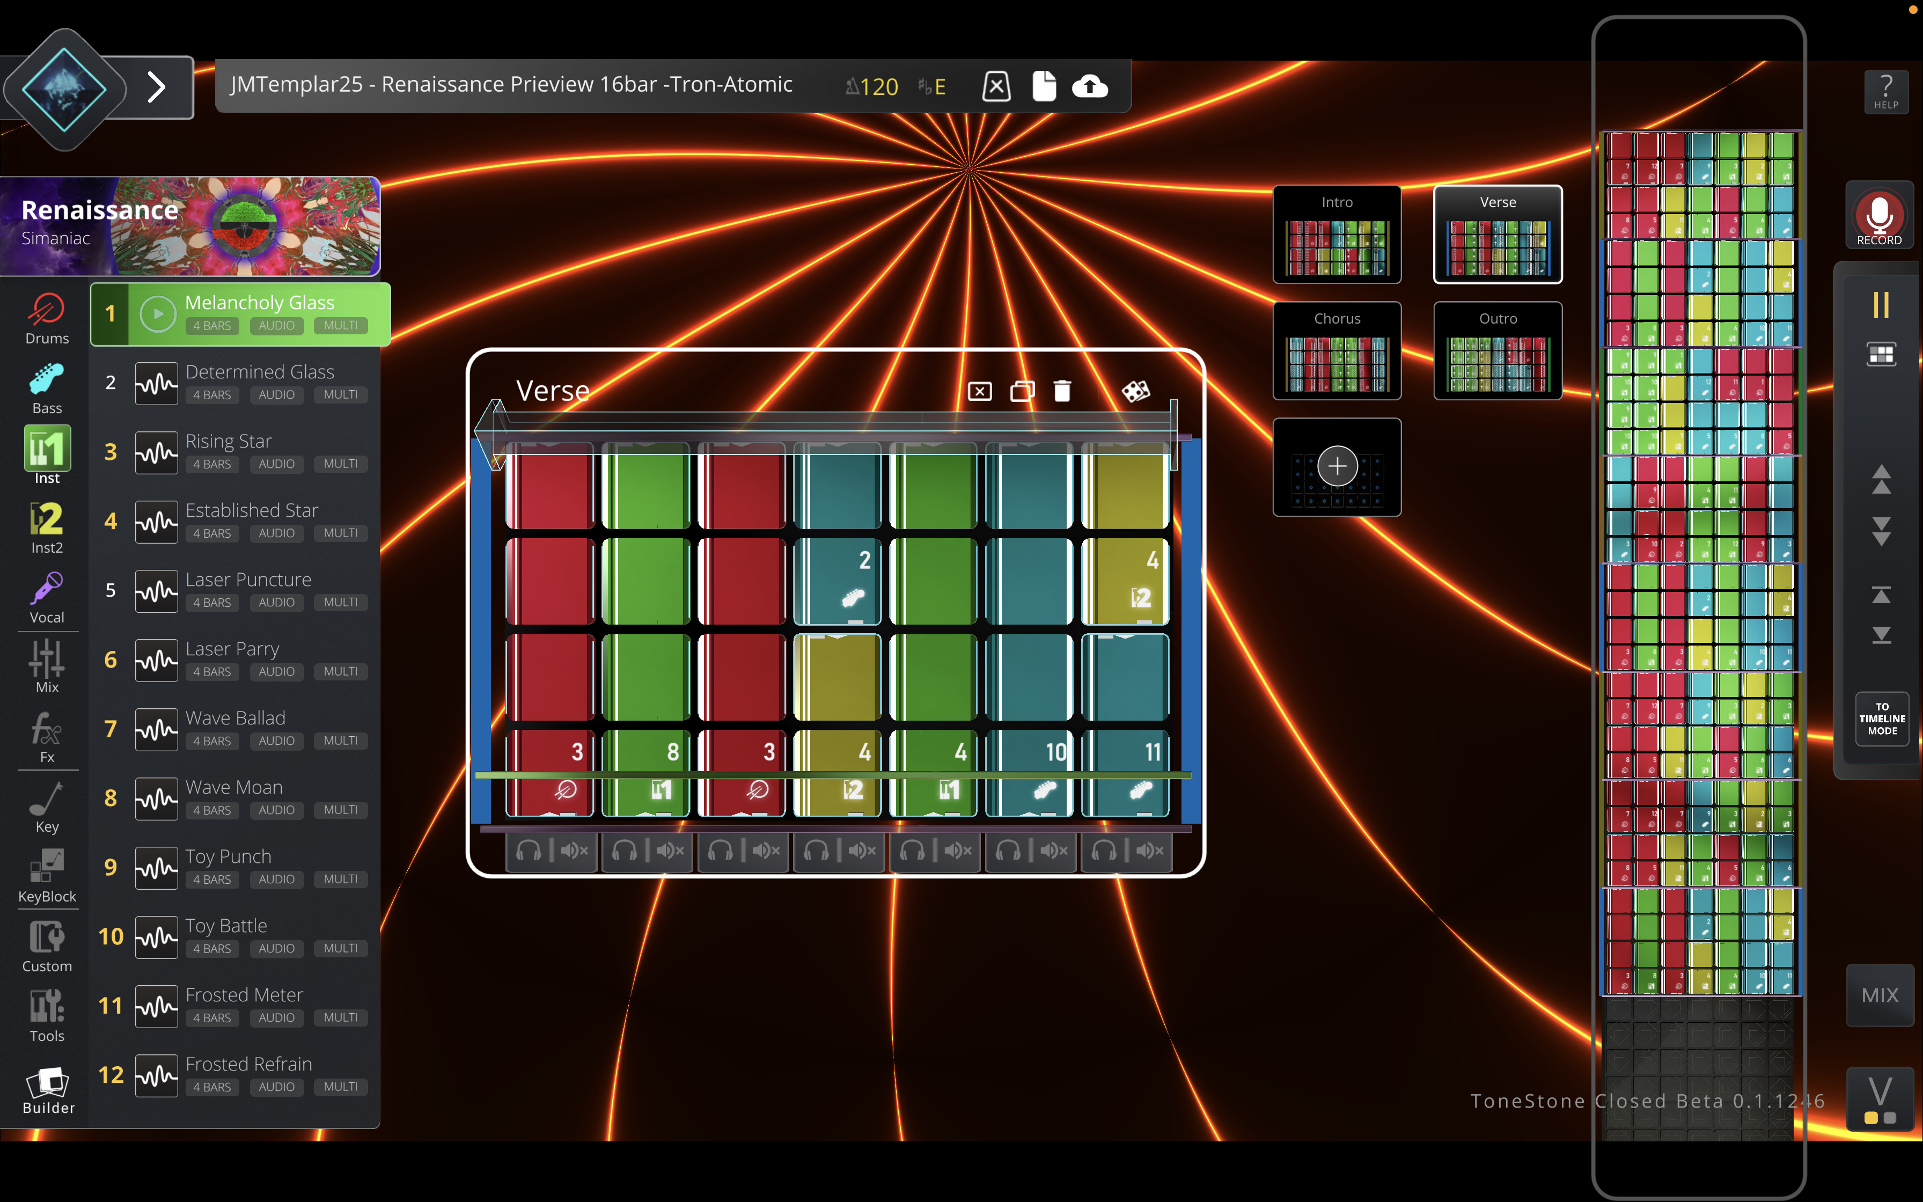
Task: Expand the project via the arrow beside the logo
Action: coord(157,87)
